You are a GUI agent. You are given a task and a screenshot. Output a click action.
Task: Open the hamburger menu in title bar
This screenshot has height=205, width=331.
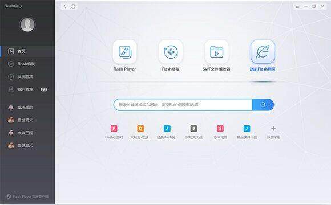pos(297,6)
